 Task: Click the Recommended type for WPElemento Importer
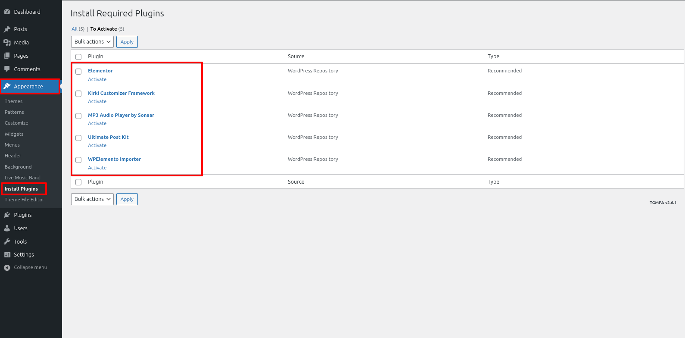504,159
